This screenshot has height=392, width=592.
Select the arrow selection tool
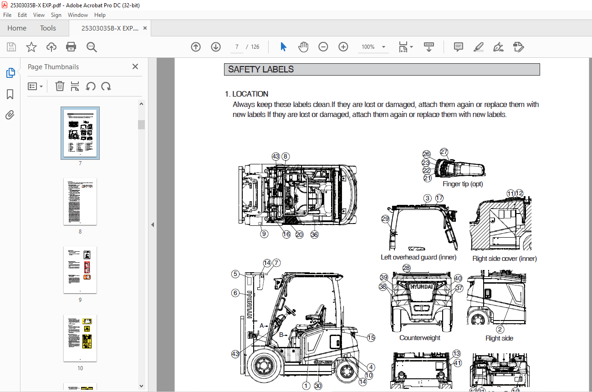point(283,47)
